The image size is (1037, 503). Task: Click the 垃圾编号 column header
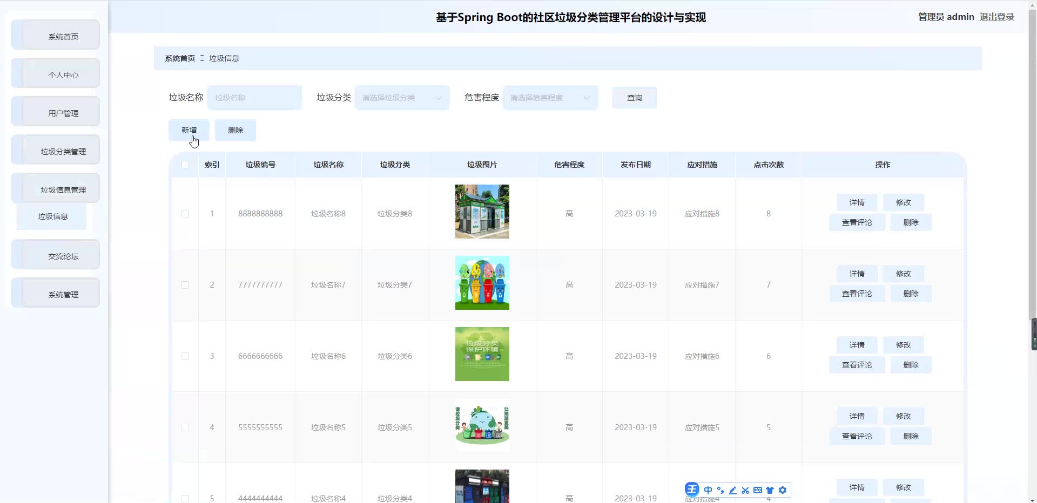click(260, 165)
